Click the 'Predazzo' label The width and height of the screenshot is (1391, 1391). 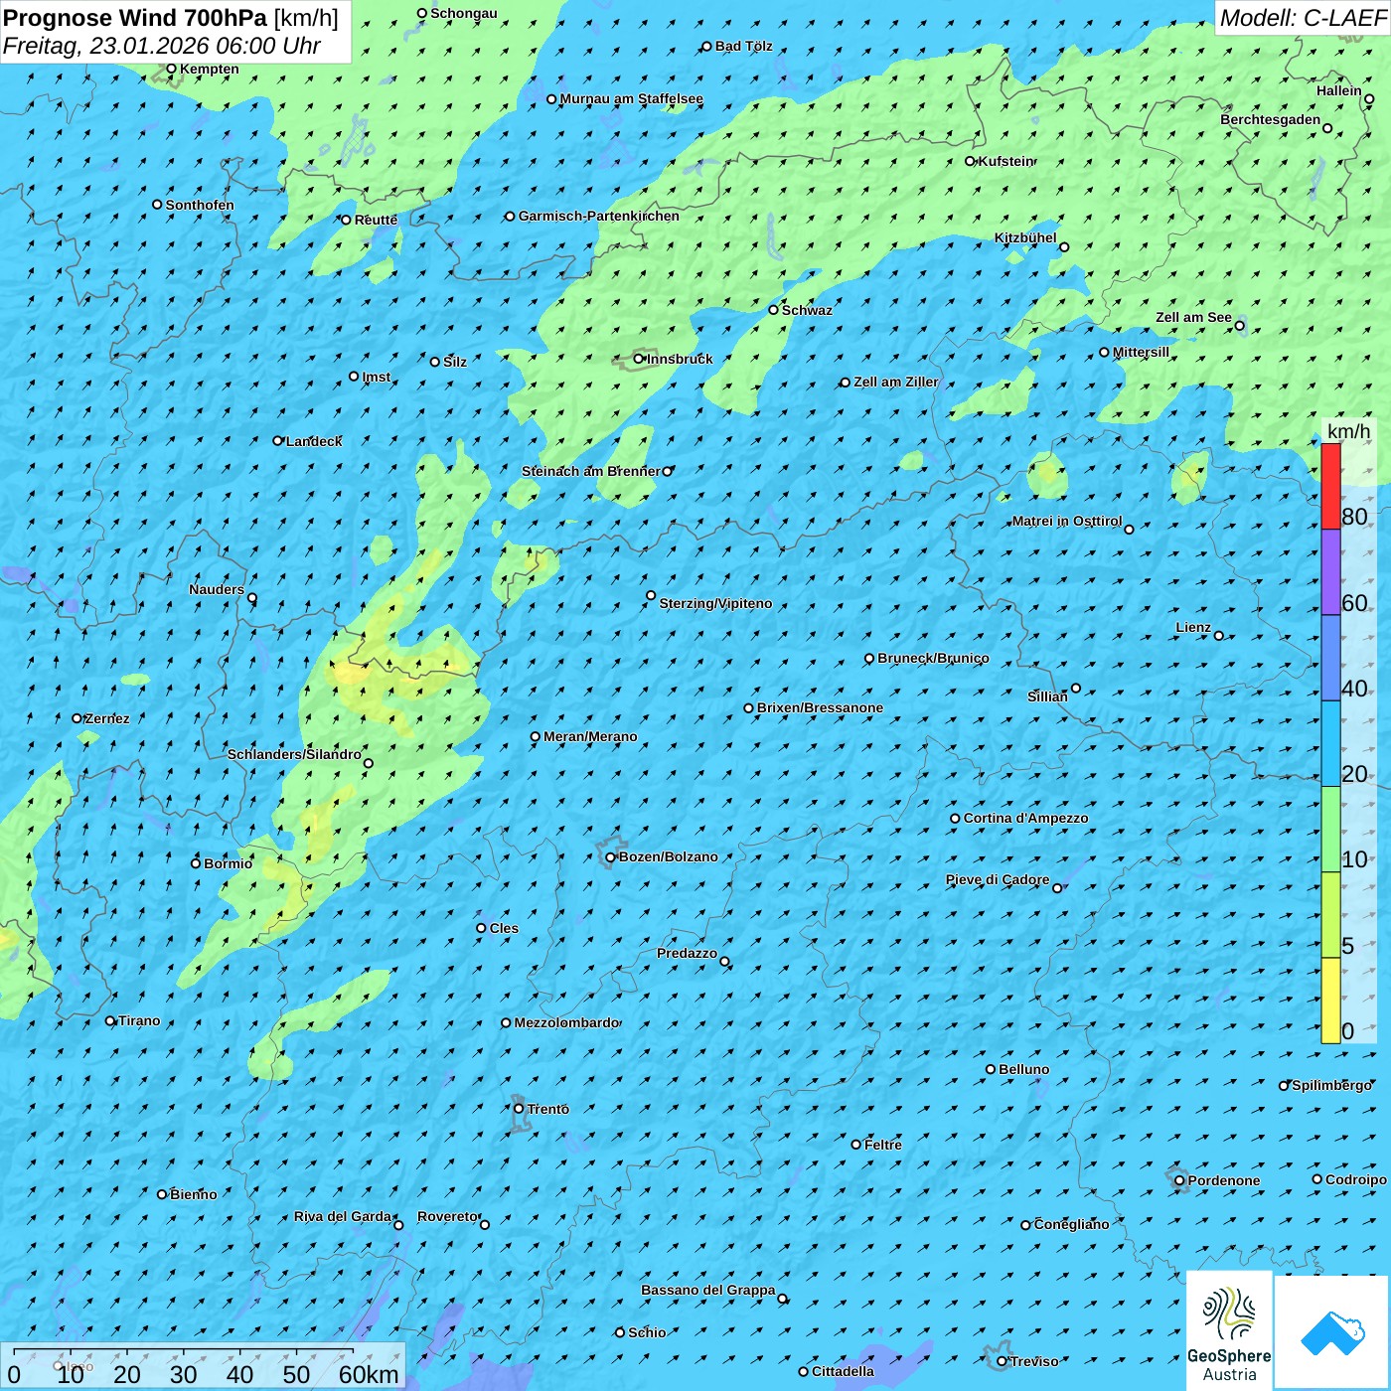[687, 953]
